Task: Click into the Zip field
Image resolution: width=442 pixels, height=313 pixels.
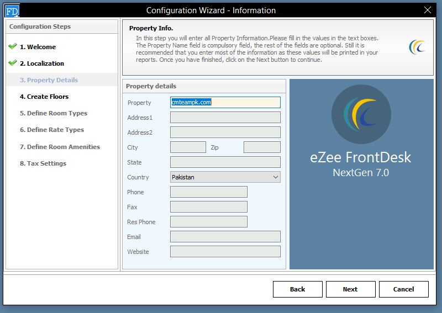Action: pyautogui.click(x=262, y=147)
